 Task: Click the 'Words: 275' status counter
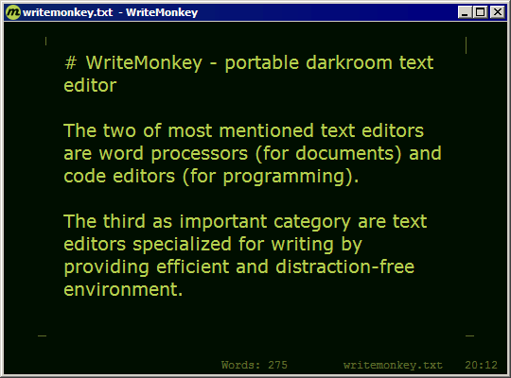[255, 365]
